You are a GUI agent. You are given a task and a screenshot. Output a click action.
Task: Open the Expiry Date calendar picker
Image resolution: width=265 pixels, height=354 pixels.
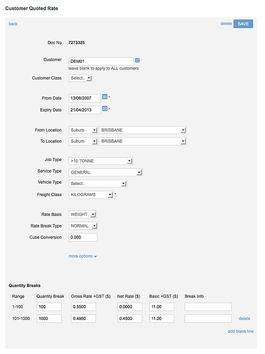(105, 108)
